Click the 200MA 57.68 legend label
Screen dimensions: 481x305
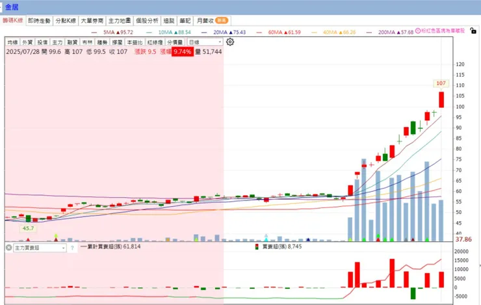396,33
